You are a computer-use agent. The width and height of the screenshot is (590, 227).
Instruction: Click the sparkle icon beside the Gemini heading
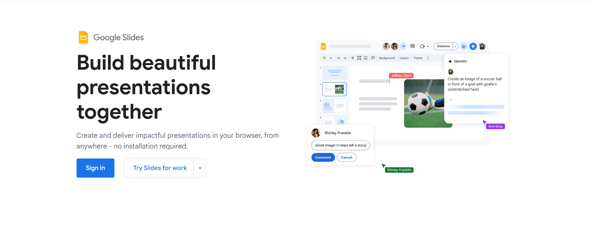point(450,61)
